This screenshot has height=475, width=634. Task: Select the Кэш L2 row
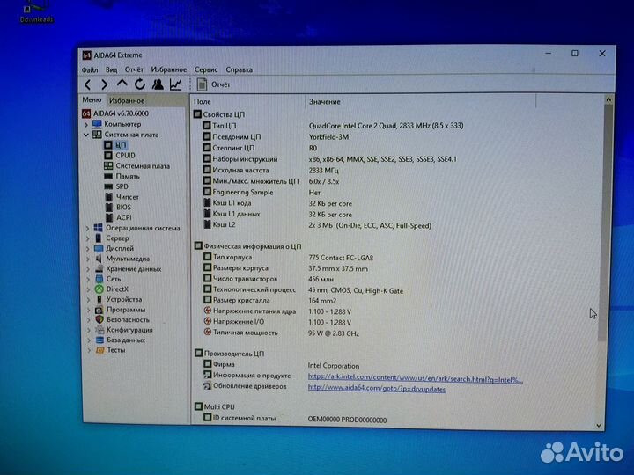click(x=317, y=225)
